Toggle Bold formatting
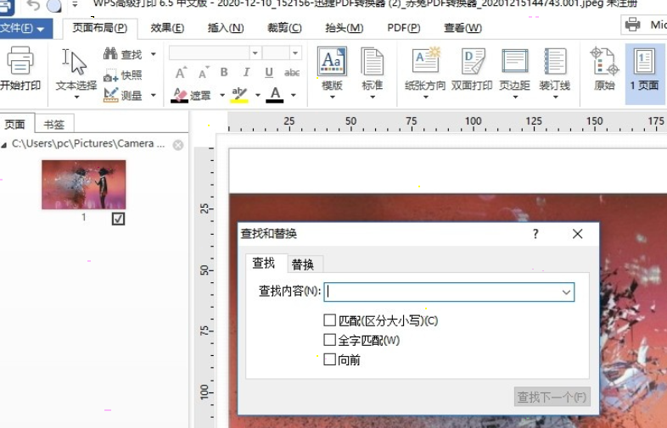Viewport: 667px width, 428px height. click(x=224, y=72)
